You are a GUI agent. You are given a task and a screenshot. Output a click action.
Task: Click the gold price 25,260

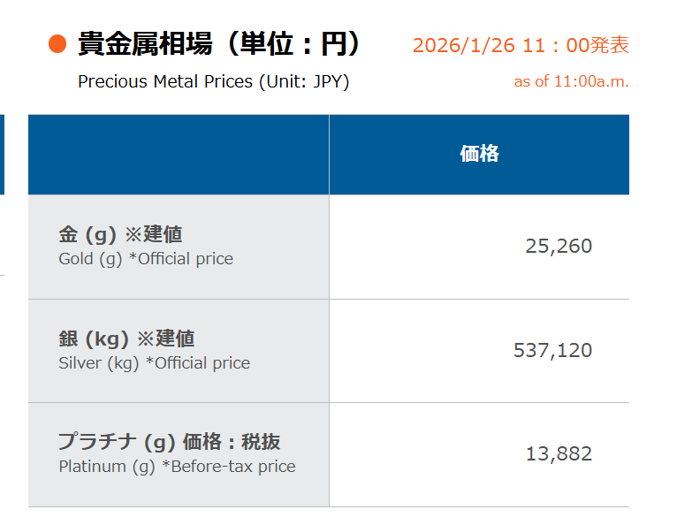coord(559,246)
